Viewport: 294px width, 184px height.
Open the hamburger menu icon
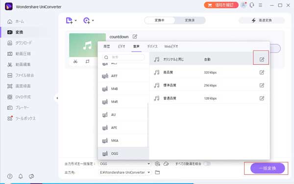point(261,5)
